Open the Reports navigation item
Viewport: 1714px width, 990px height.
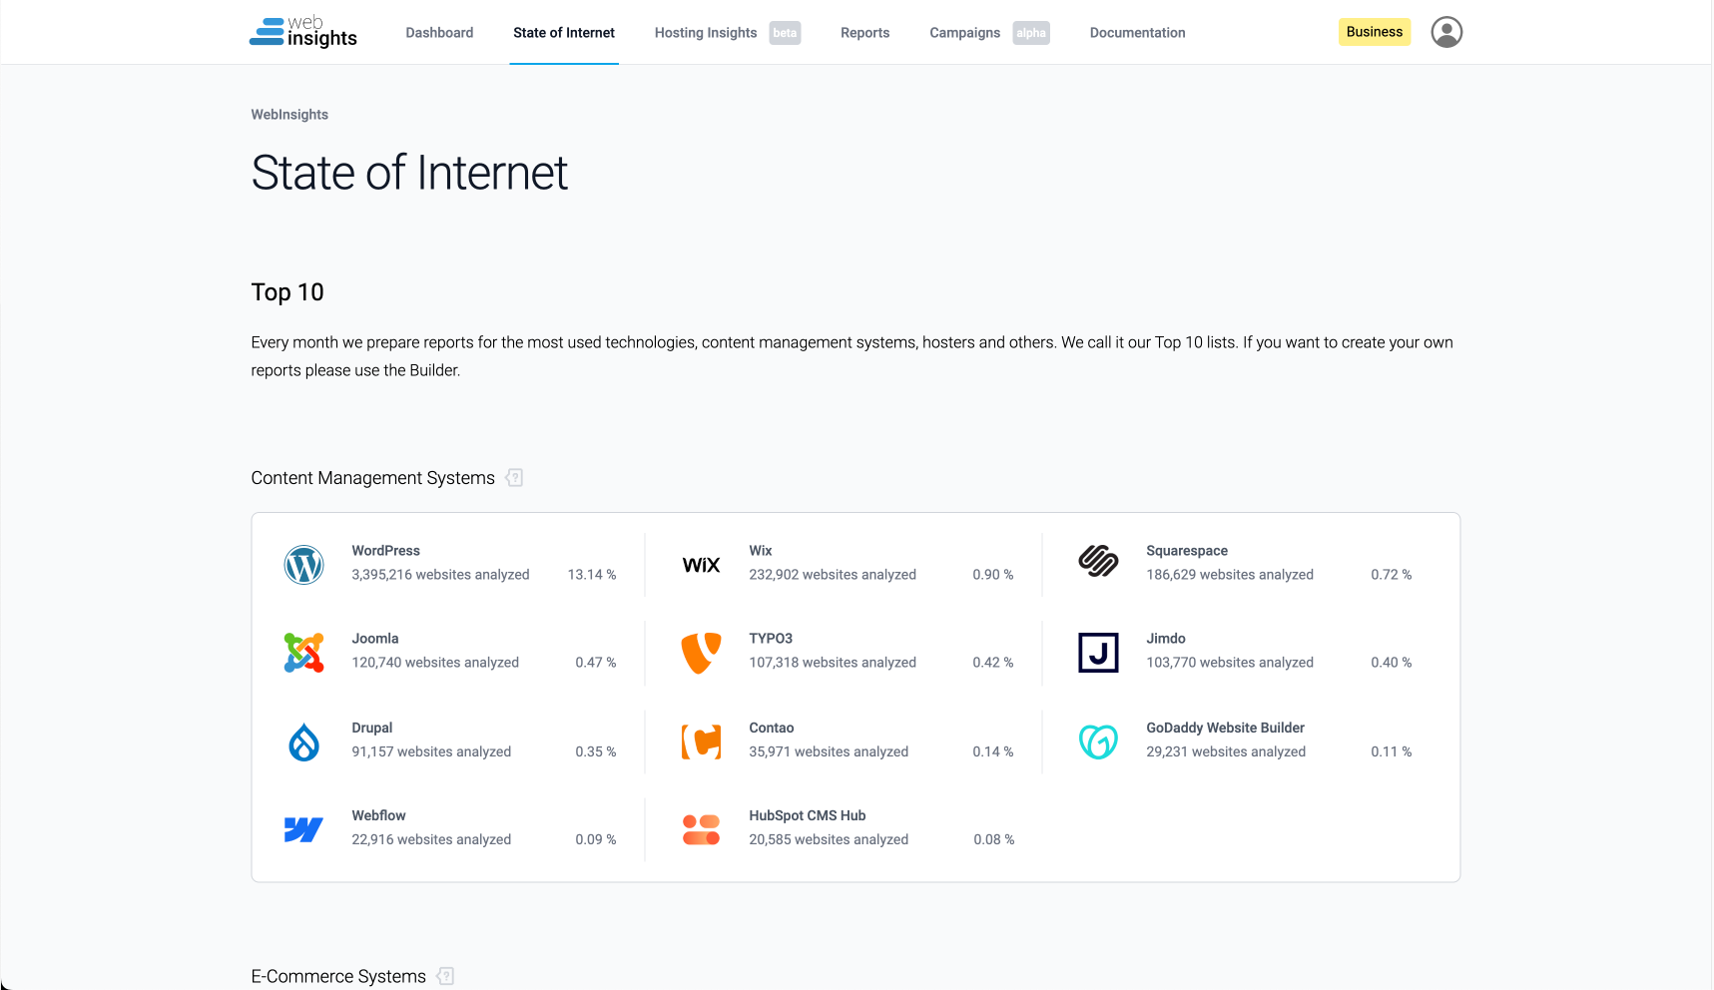click(x=864, y=33)
